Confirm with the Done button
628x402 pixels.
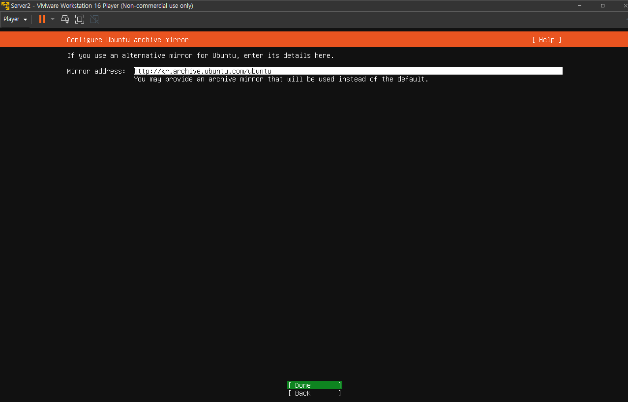coord(314,385)
